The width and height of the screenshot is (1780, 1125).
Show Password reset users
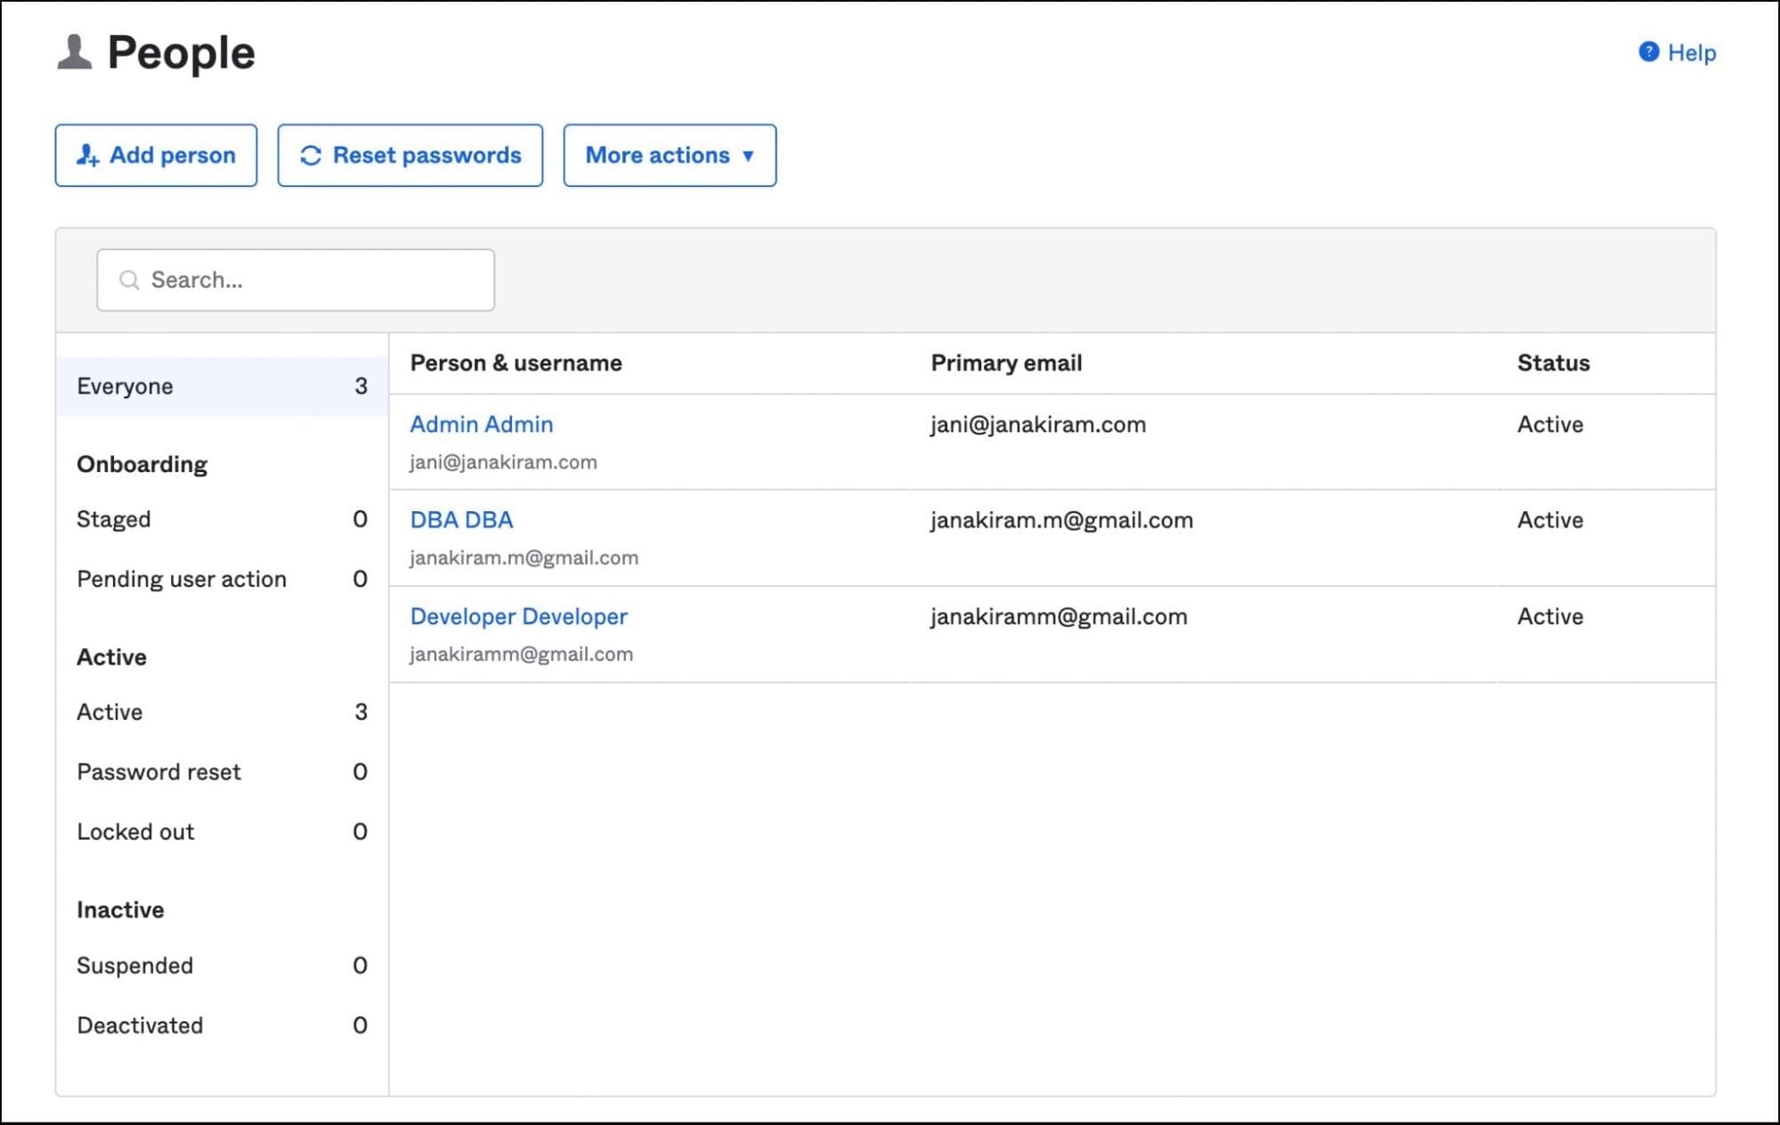(x=158, y=771)
